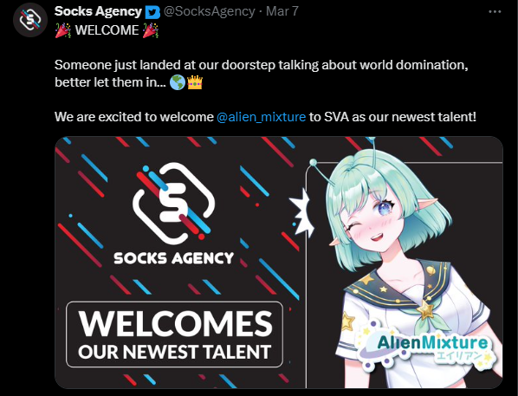
Task: Click the crown emoji in the tweet
Action: tap(195, 82)
